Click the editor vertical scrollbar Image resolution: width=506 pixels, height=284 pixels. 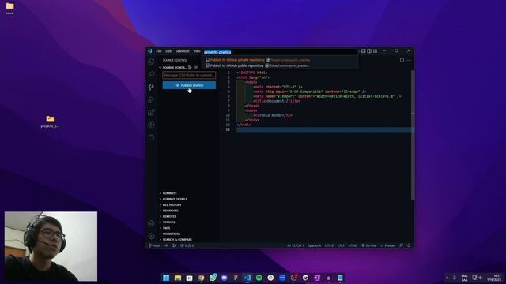click(x=413, y=135)
